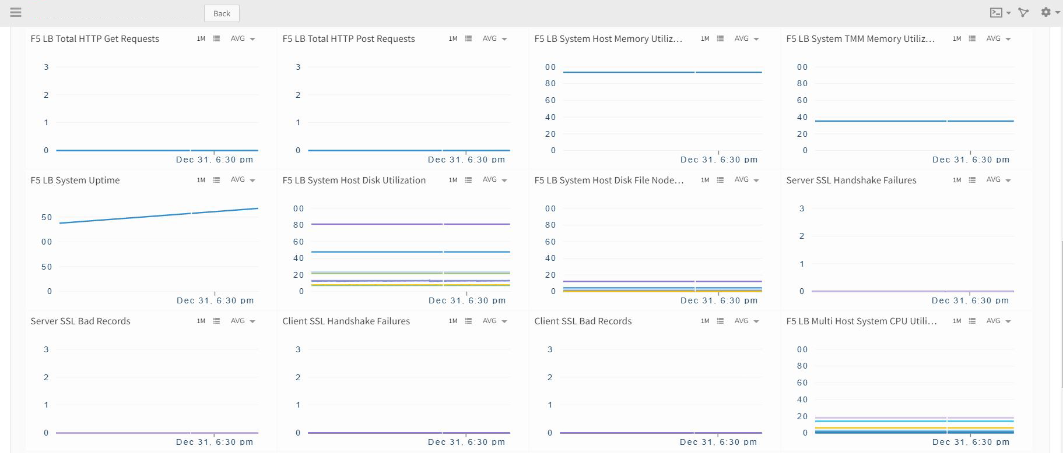Open the settings gear icon
Viewport: 1063px width, 453px height.
pos(1046,12)
